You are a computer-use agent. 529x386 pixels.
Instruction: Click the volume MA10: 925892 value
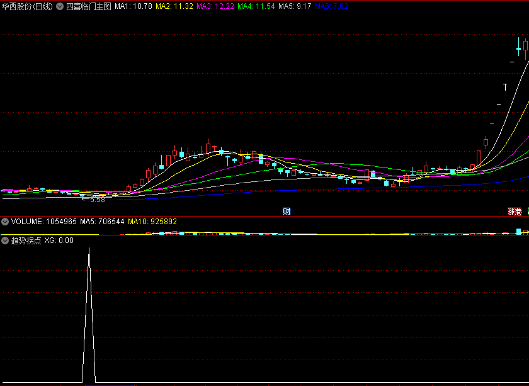(152, 222)
